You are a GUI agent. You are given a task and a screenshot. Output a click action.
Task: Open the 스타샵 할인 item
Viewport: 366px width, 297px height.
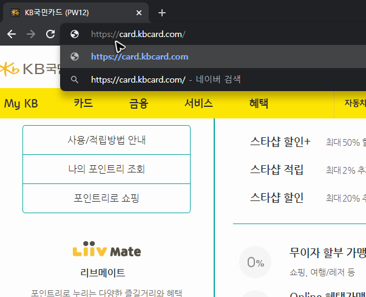tap(277, 197)
